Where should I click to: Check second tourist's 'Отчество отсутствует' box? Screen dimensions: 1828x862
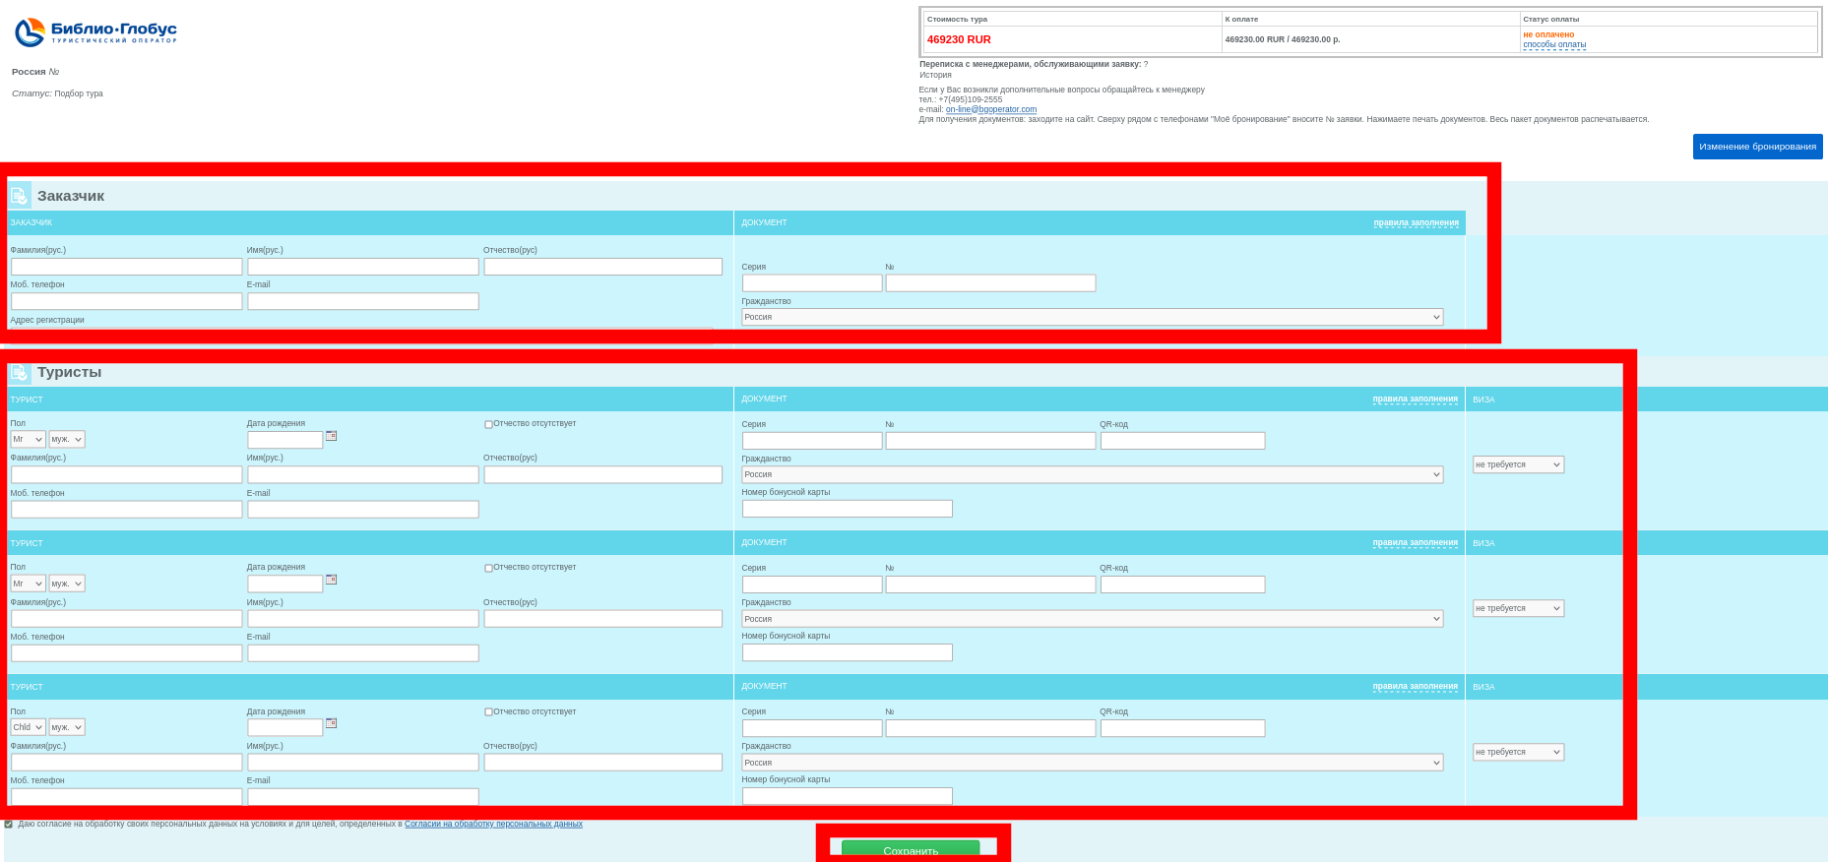(488, 568)
